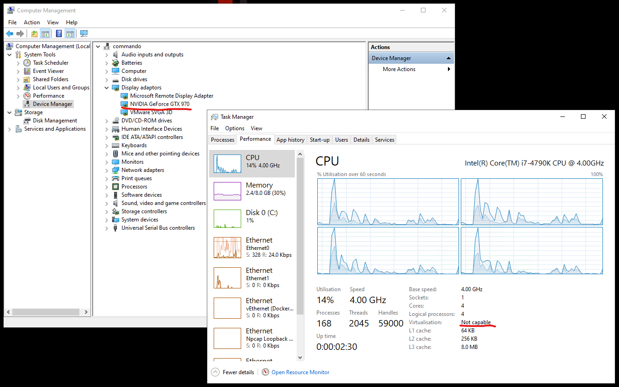Image resolution: width=619 pixels, height=387 pixels.
Task: Click the Disk Management icon
Action: coord(27,121)
